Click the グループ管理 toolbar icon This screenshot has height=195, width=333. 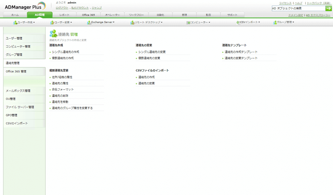[x=275, y=22]
